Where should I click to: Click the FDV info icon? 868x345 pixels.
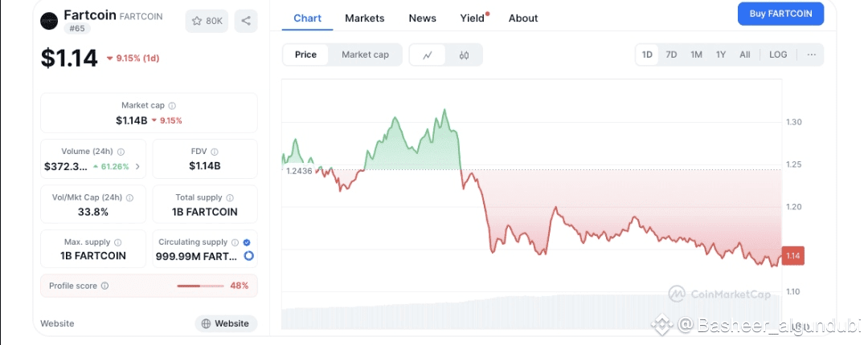click(215, 152)
